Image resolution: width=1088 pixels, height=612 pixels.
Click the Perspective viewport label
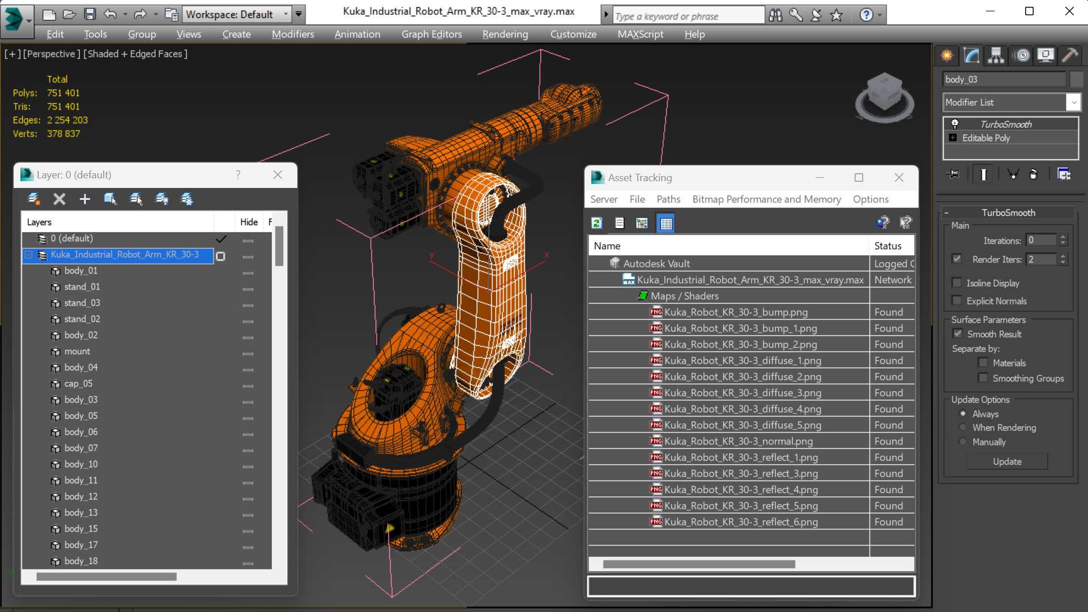pyautogui.click(x=50, y=54)
